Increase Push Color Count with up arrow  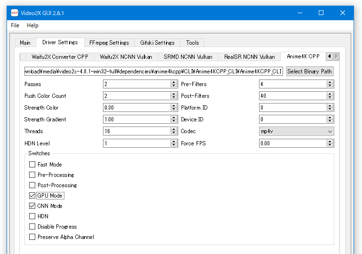point(174,94)
